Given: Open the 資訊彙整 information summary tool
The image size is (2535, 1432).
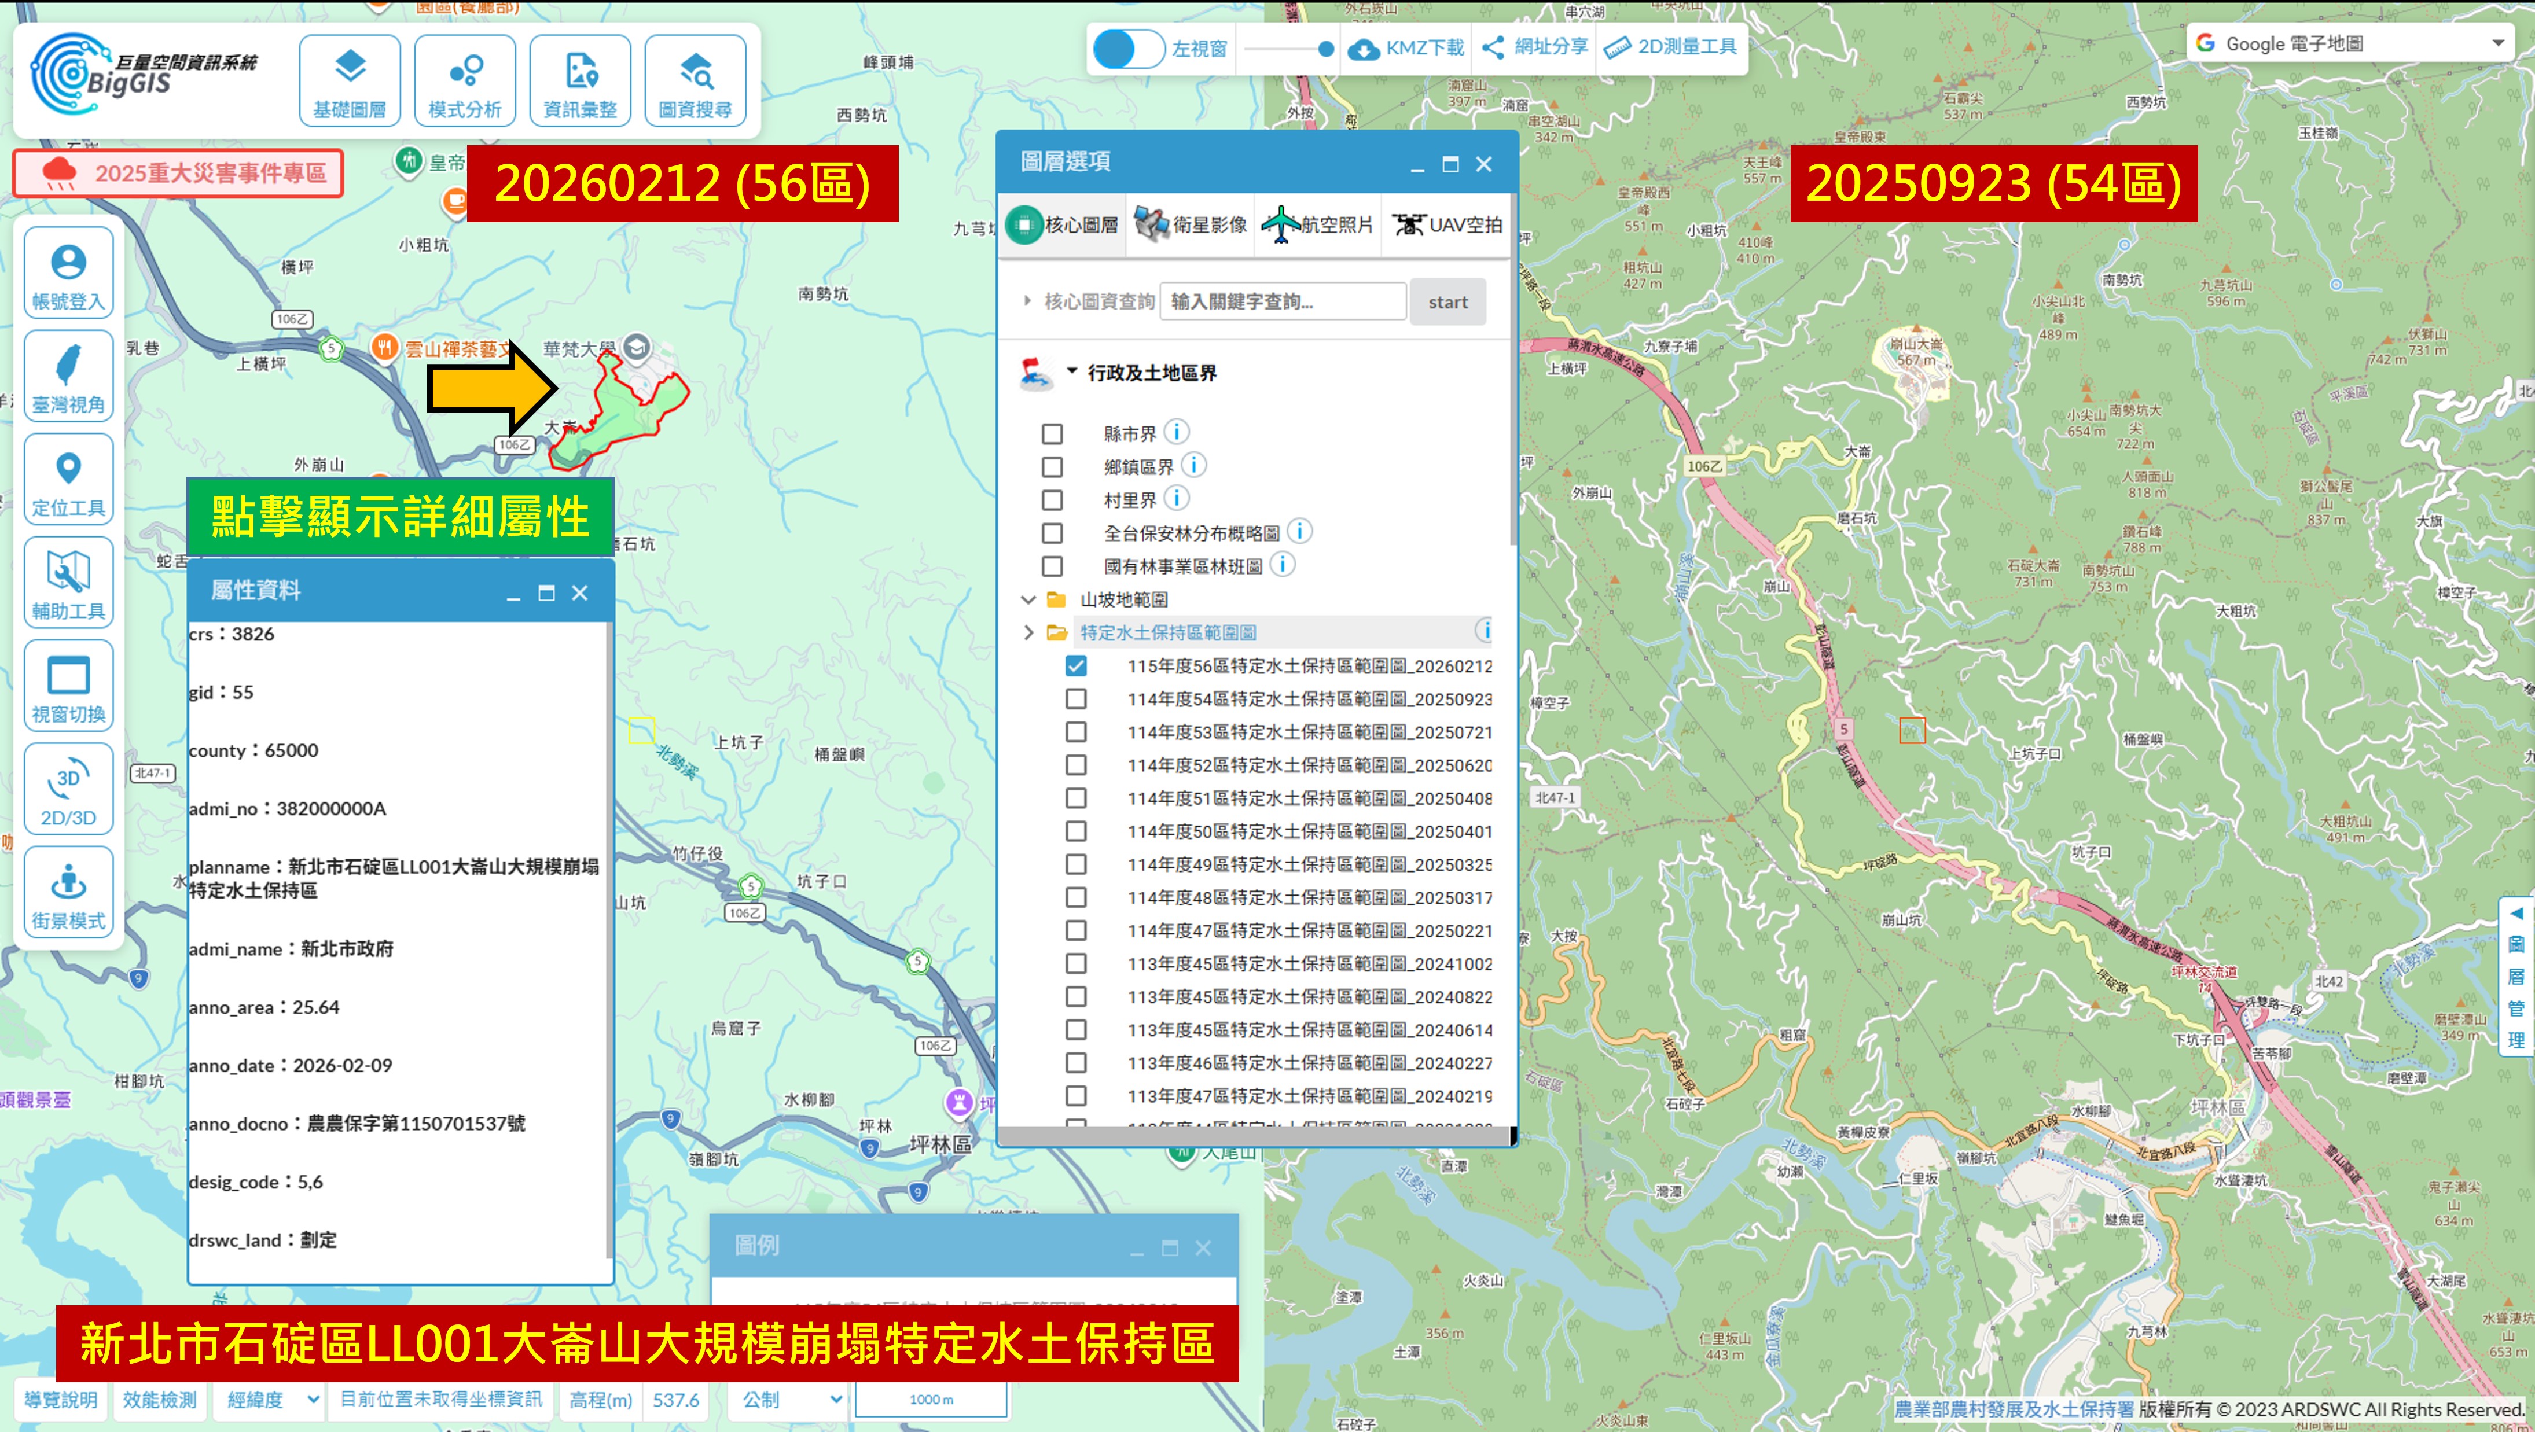Looking at the screenshot, I should point(579,80).
